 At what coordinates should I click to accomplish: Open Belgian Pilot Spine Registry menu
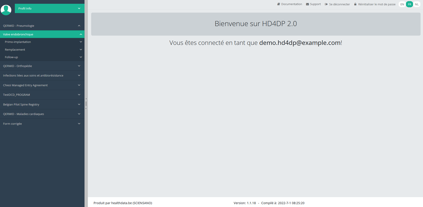(42, 104)
